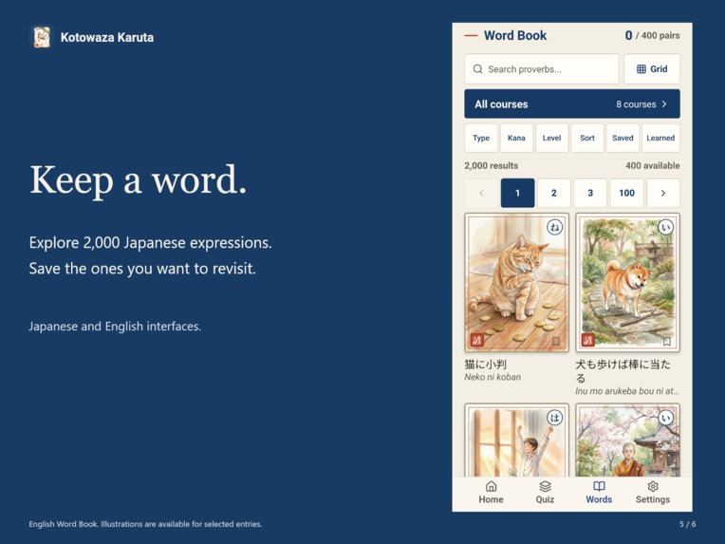Focus the Search proverbs field
This screenshot has height=544, width=725.
(x=542, y=69)
